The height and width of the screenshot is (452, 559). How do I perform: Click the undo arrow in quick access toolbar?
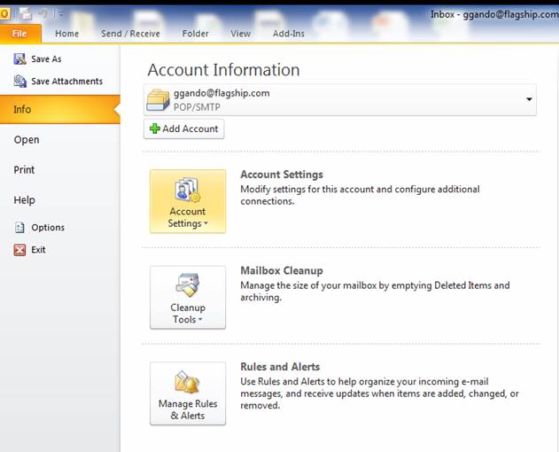43,14
